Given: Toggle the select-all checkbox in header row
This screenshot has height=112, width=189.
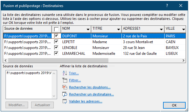Looking at the screenshot, I should coord(56,29).
